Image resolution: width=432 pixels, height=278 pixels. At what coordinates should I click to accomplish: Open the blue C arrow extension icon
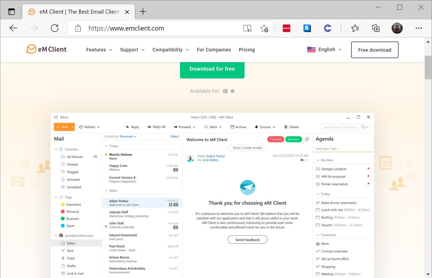tap(328, 28)
